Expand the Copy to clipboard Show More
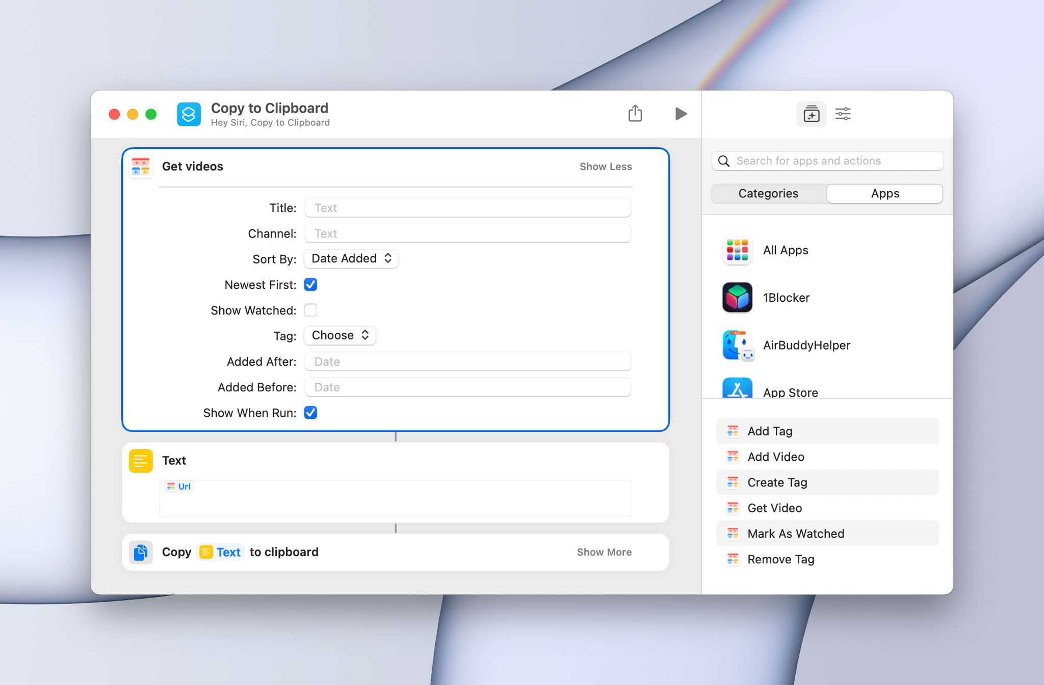 coord(604,552)
